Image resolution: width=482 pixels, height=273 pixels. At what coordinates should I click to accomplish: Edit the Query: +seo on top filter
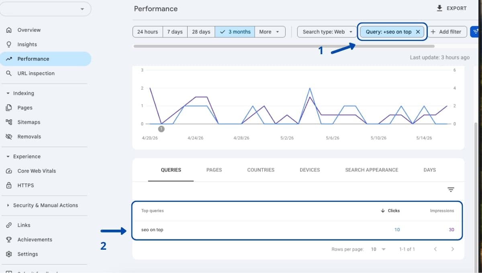(x=388, y=32)
